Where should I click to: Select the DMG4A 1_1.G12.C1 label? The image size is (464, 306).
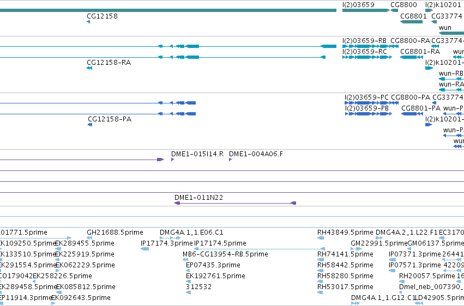coord(383,298)
